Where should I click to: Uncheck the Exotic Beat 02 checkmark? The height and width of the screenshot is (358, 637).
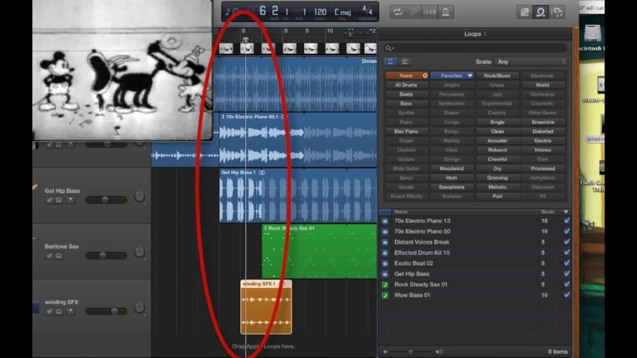(x=565, y=263)
